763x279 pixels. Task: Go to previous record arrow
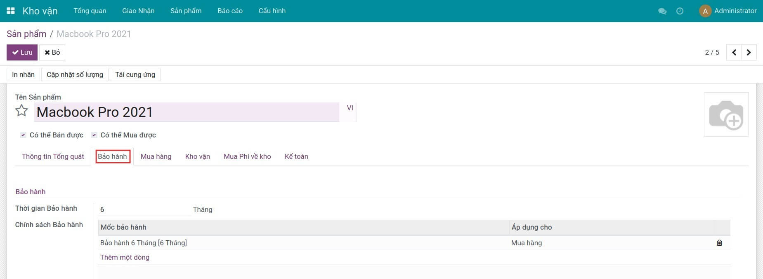734,53
